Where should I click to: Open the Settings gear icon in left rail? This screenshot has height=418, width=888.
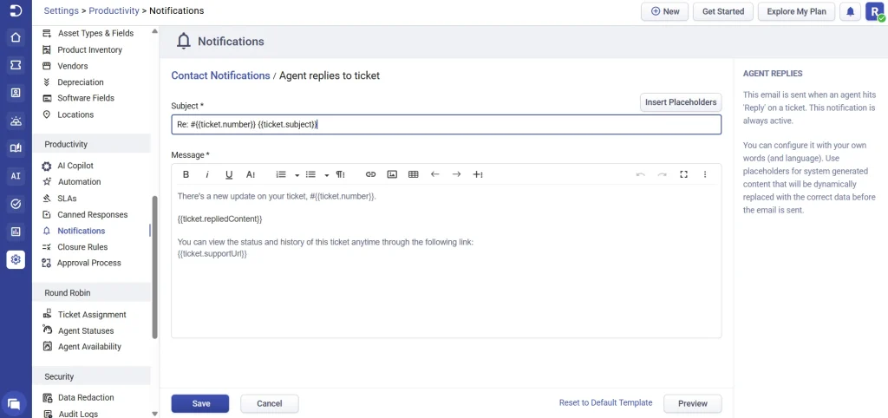click(x=16, y=259)
